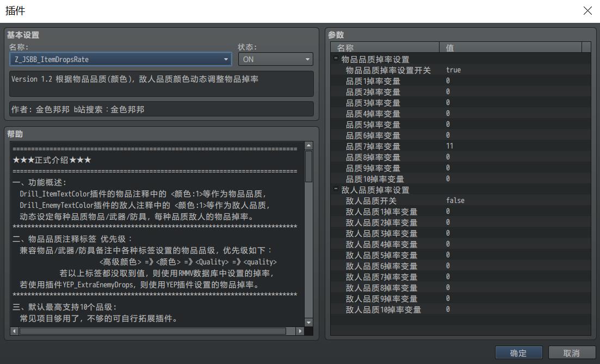Screen dimensions: 600x364
Task: Click the help horizontal scroll right arrow
Action: [x=300, y=331]
